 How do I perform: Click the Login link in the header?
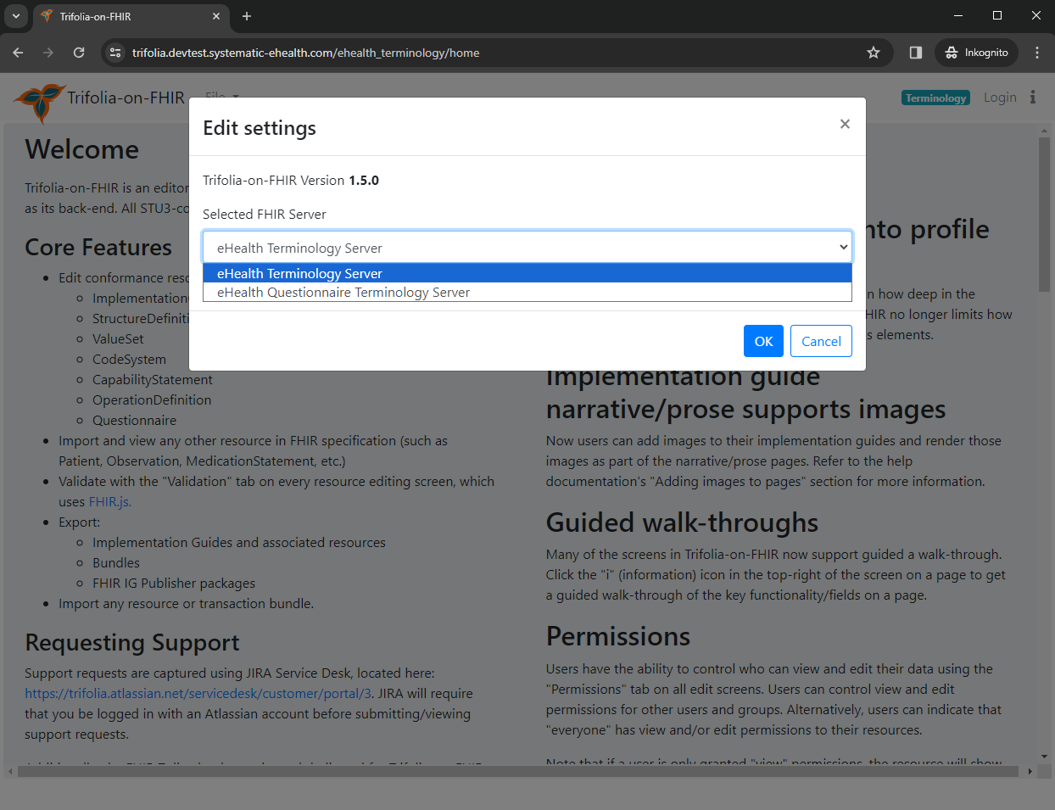pyautogui.click(x=999, y=97)
